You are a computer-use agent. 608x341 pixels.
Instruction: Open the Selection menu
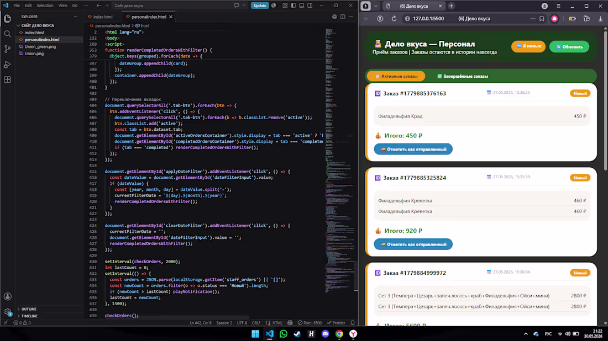point(45,6)
